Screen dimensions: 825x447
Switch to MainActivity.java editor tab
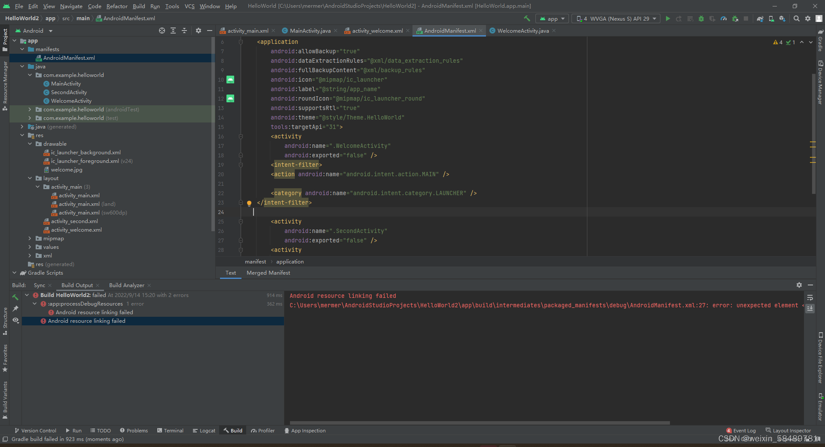(x=310, y=31)
